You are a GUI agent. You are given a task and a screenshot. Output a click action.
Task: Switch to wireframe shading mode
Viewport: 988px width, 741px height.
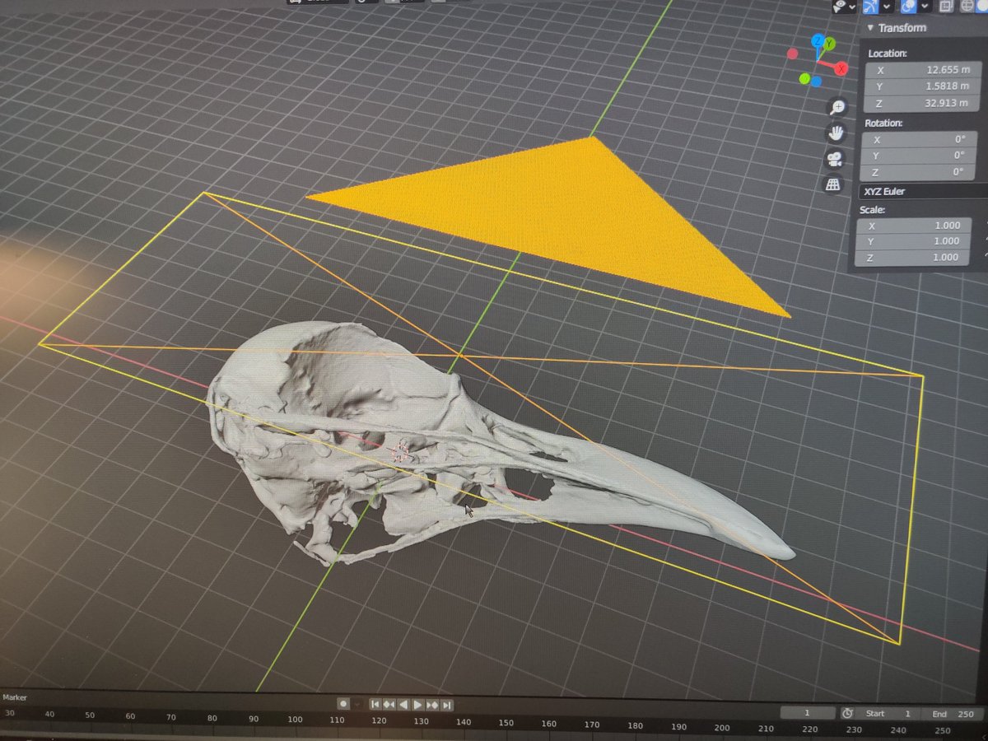967,6
